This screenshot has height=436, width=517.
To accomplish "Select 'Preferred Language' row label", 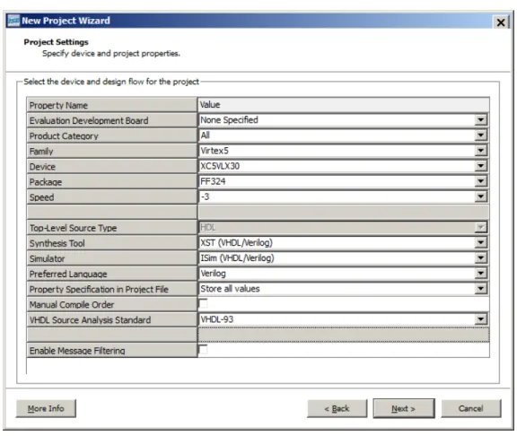I will (x=68, y=274).
